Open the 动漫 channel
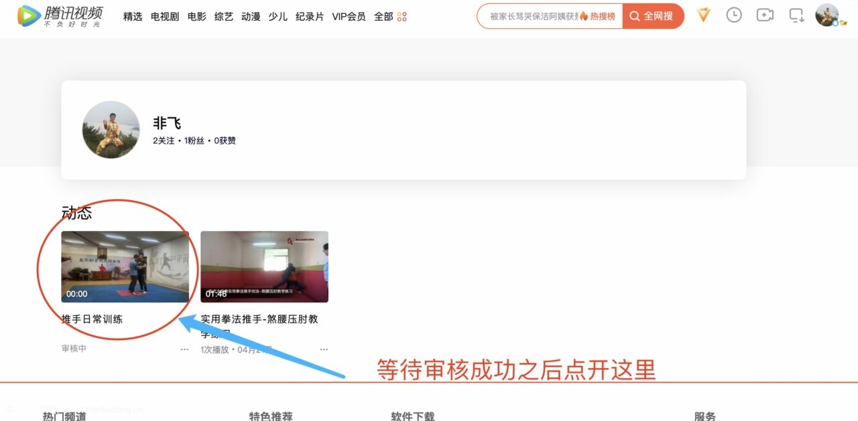The width and height of the screenshot is (858, 421). (251, 16)
